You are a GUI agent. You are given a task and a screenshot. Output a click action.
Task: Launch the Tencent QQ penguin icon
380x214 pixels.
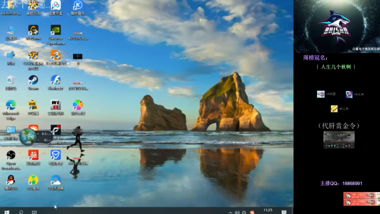(11, 182)
